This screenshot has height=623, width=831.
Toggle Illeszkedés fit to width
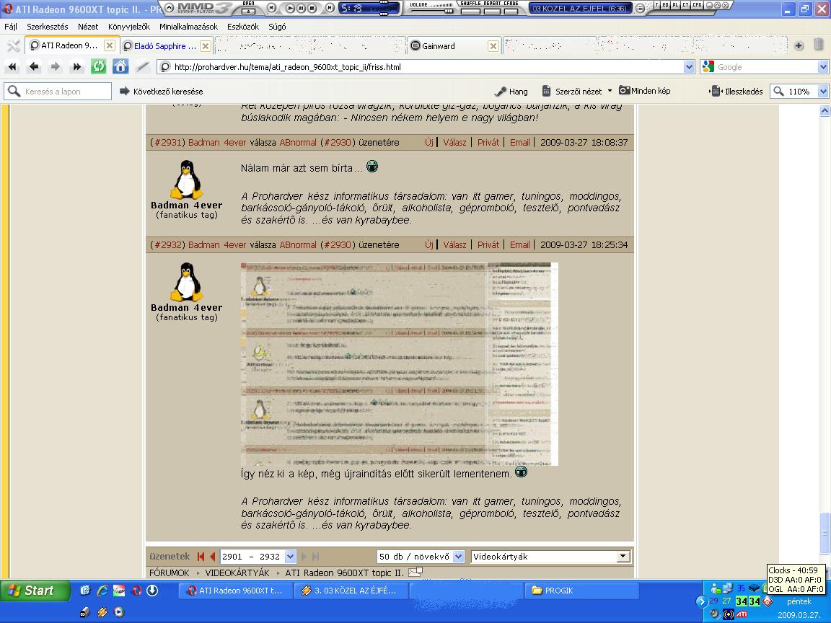point(737,91)
